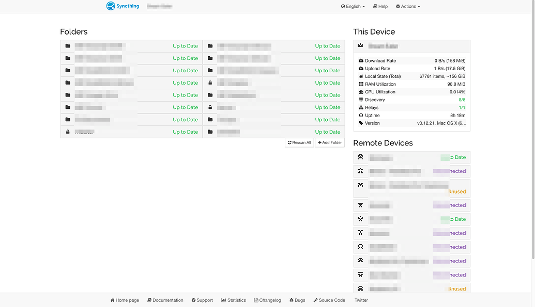535x307 pixels.
Task: Click the Download Rate cloud icon
Action: click(360, 60)
